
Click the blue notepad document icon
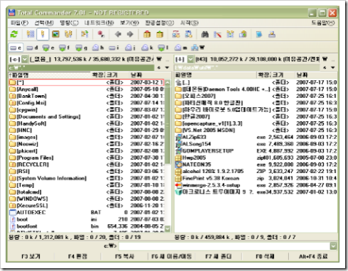[x=259, y=34]
